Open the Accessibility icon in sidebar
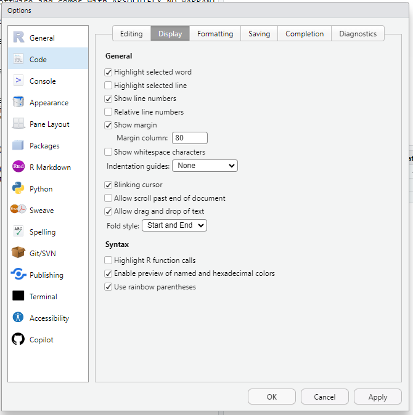The height and width of the screenshot is (415, 413). pos(18,318)
